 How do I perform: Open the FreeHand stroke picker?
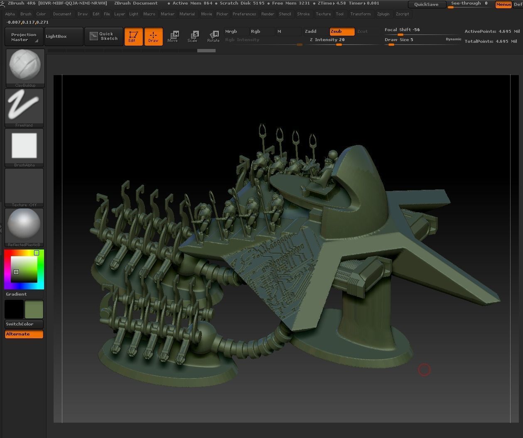pos(25,108)
